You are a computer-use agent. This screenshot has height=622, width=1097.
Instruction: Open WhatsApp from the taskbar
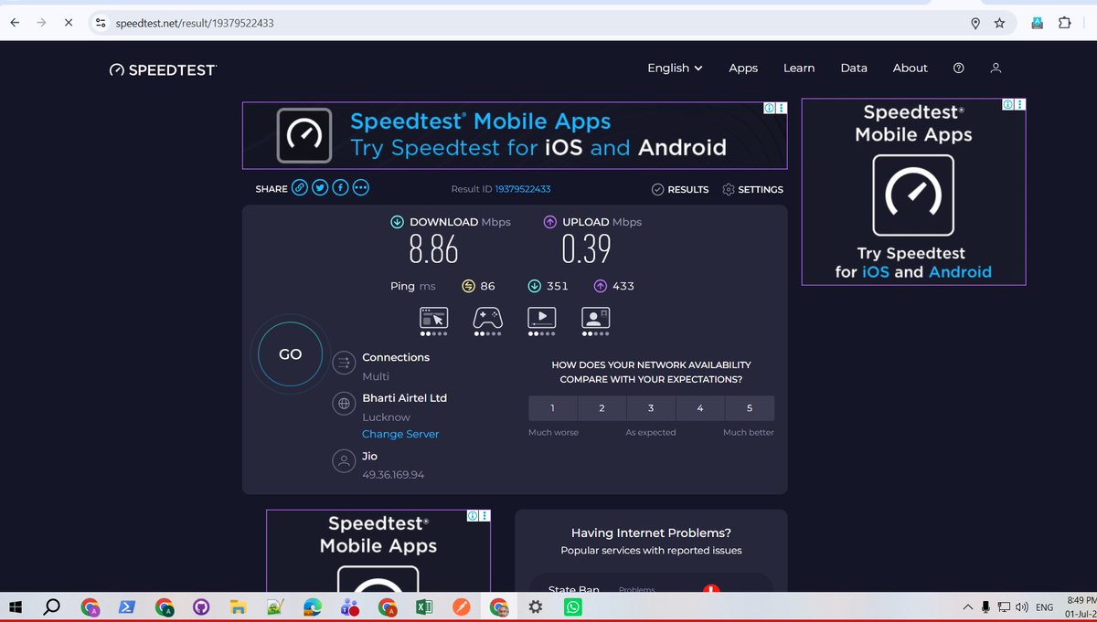(x=572, y=606)
